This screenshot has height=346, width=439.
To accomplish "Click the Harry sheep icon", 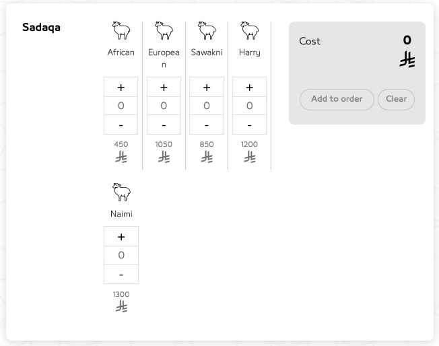I will pyautogui.click(x=250, y=31).
